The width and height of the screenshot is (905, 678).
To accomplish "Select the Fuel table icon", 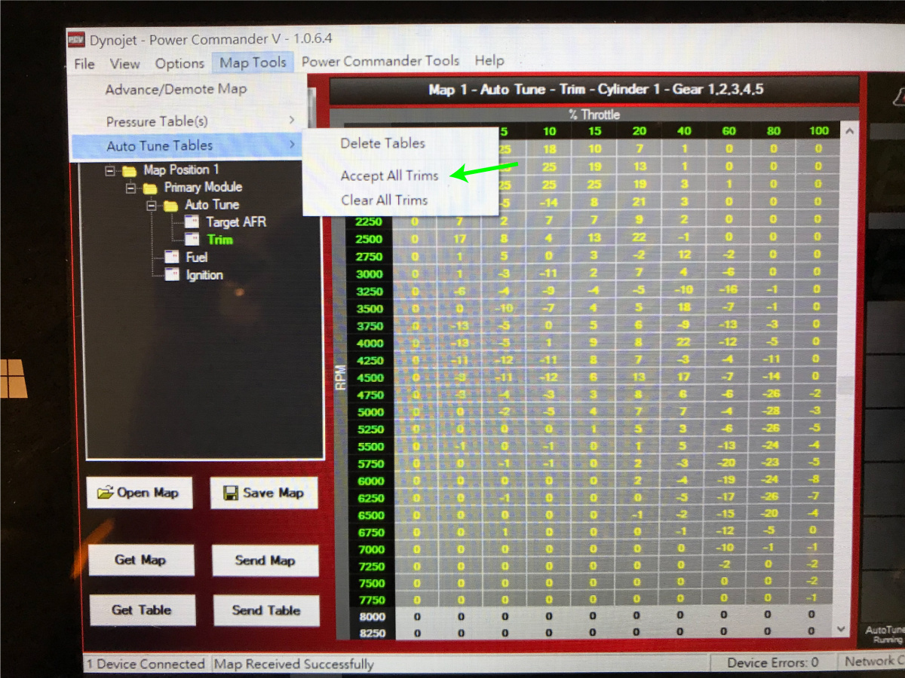I will (x=172, y=258).
